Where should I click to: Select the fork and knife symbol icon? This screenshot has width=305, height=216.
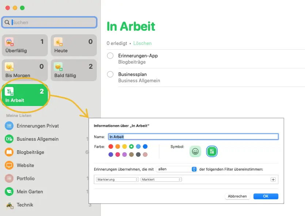tap(212, 151)
